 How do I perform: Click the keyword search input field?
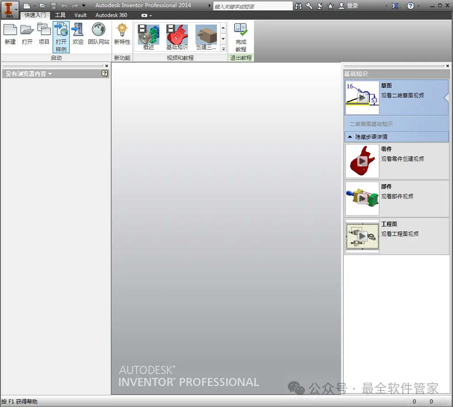253,6
